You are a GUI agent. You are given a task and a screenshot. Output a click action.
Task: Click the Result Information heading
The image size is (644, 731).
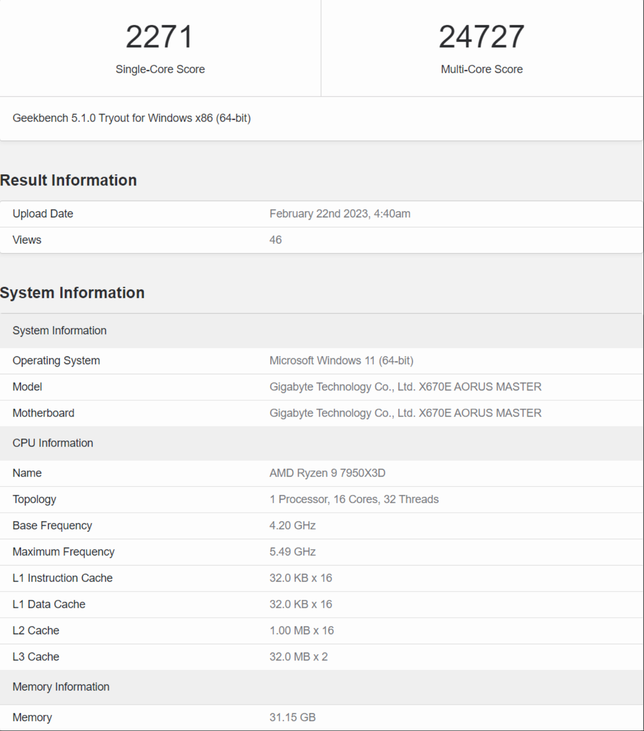[68, 180]
